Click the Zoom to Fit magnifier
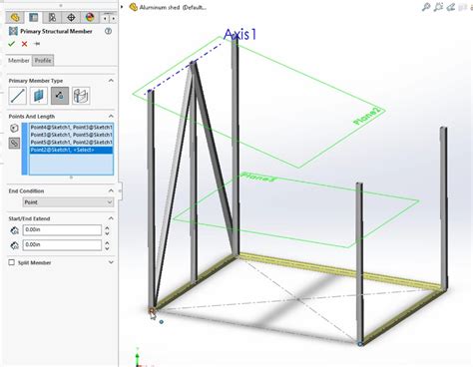 [426, 7]
